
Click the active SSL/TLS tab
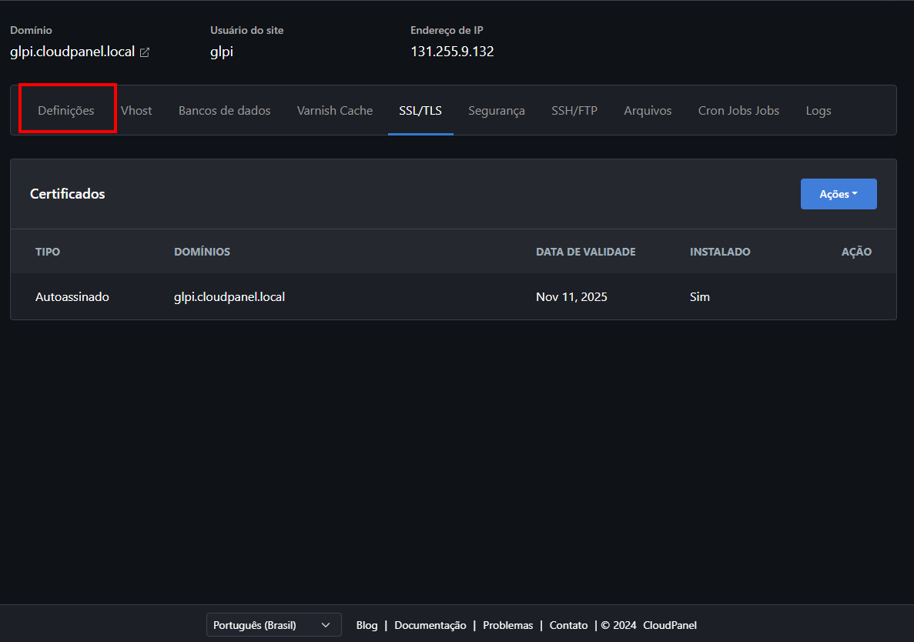point(420,110)
